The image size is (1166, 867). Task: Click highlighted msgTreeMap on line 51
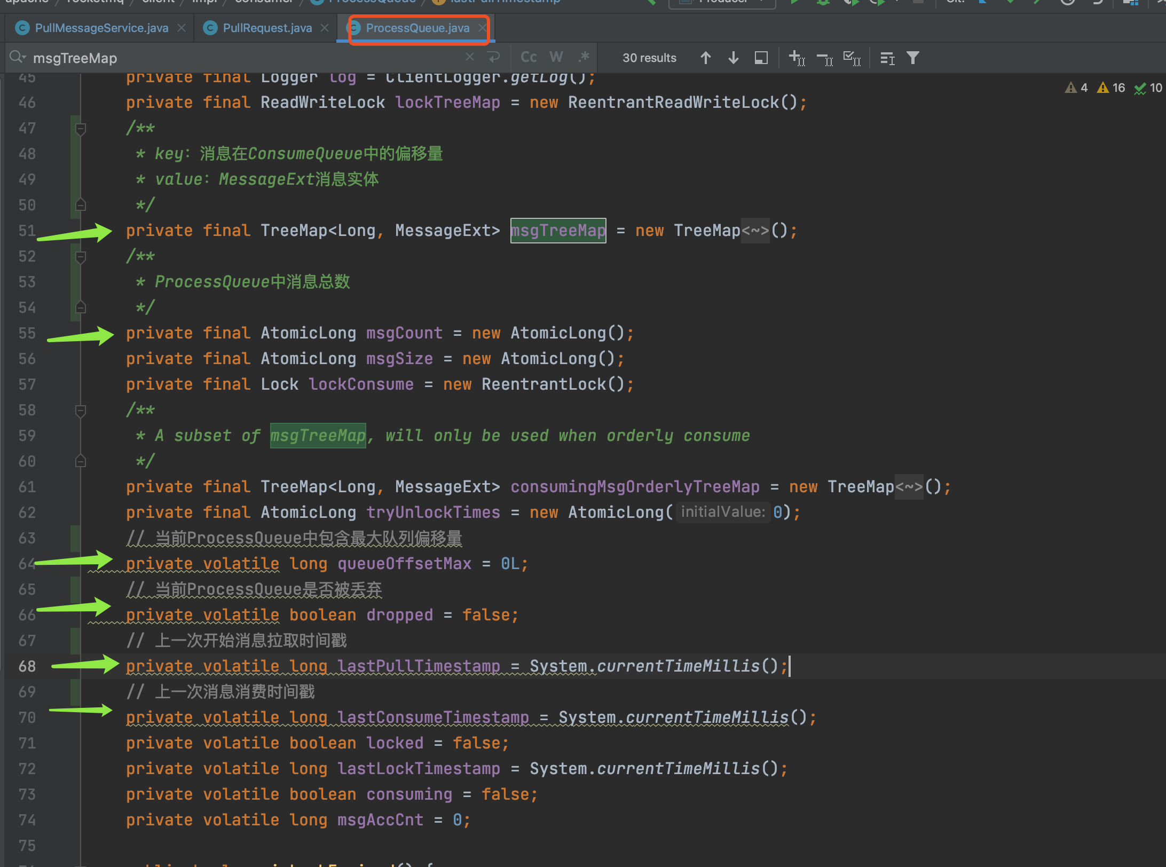coord(558,231)
